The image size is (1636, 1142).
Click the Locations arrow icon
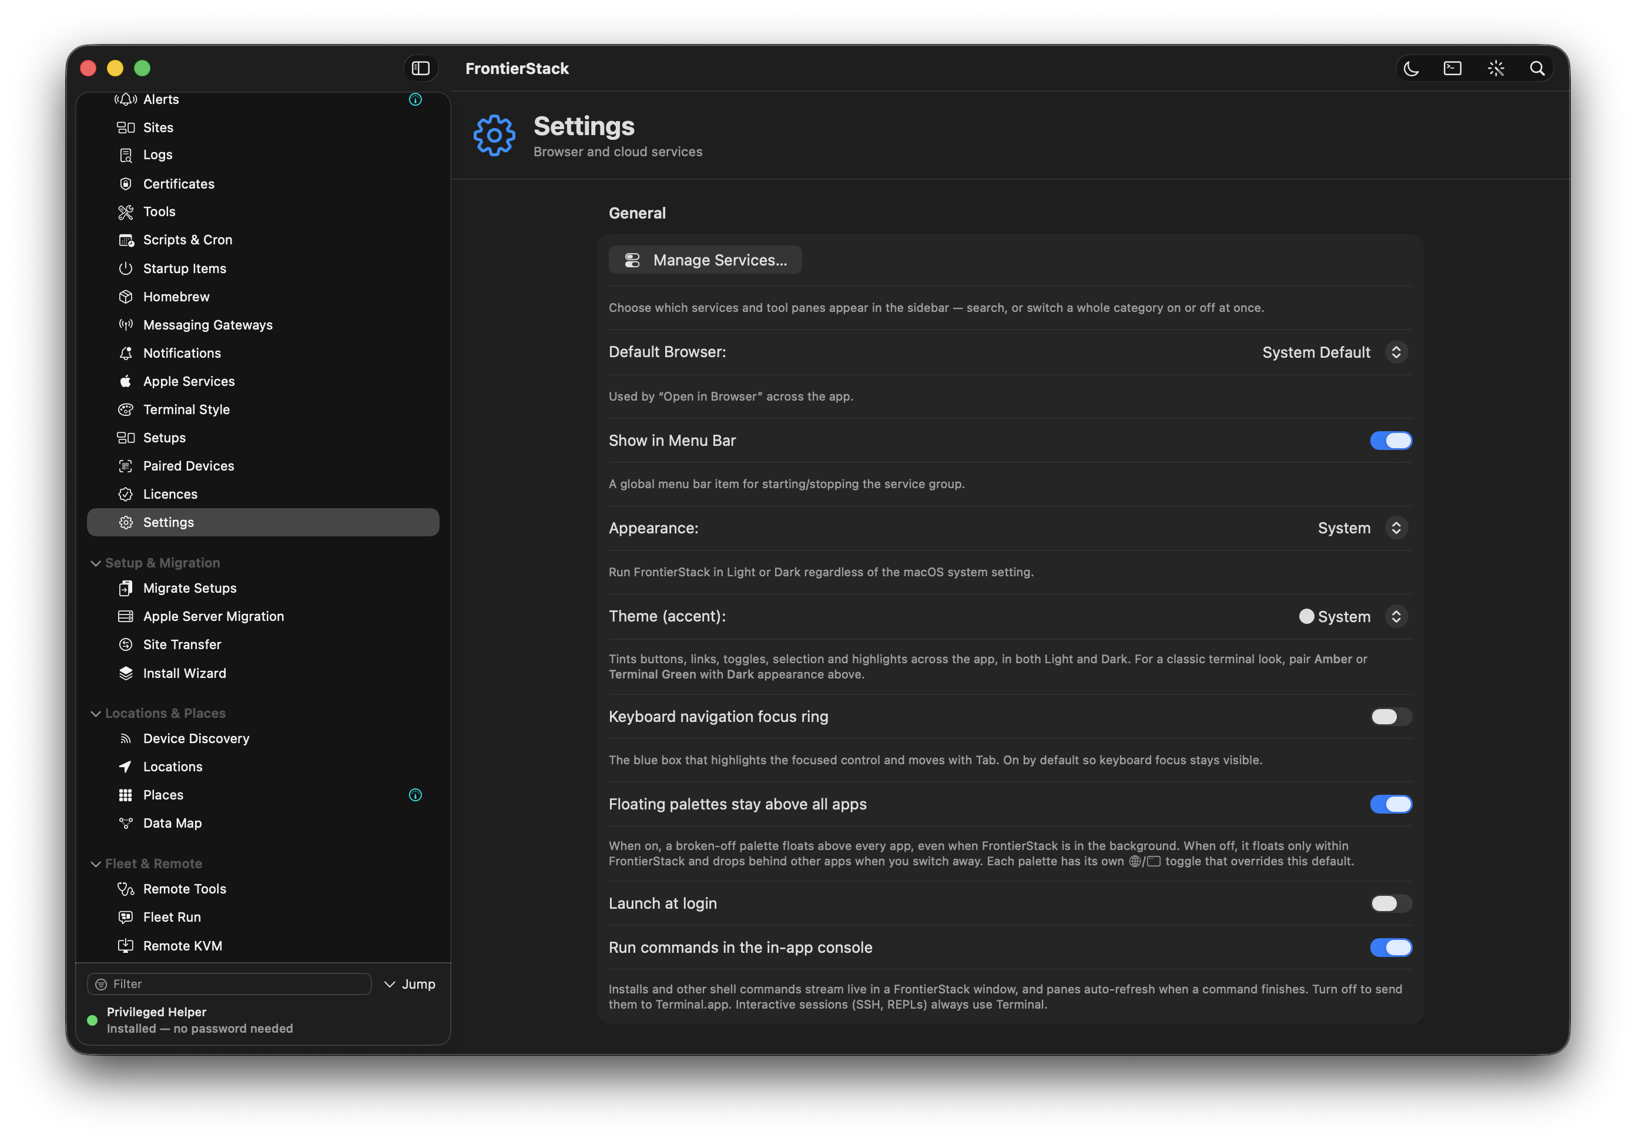coord(125,767)
